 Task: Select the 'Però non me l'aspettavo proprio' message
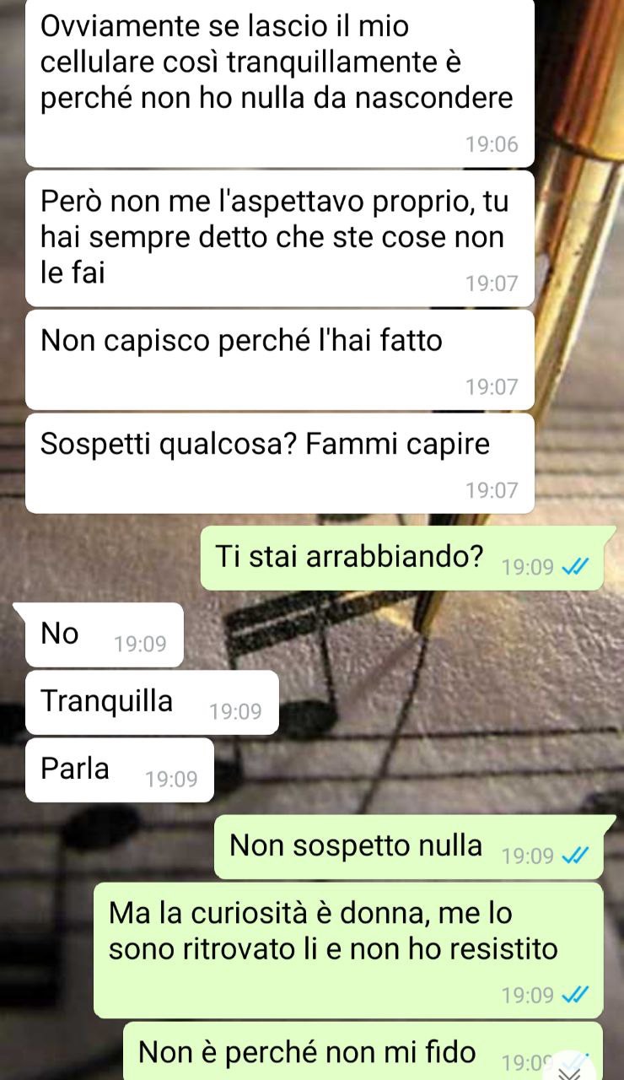click(x=280, y=238)
